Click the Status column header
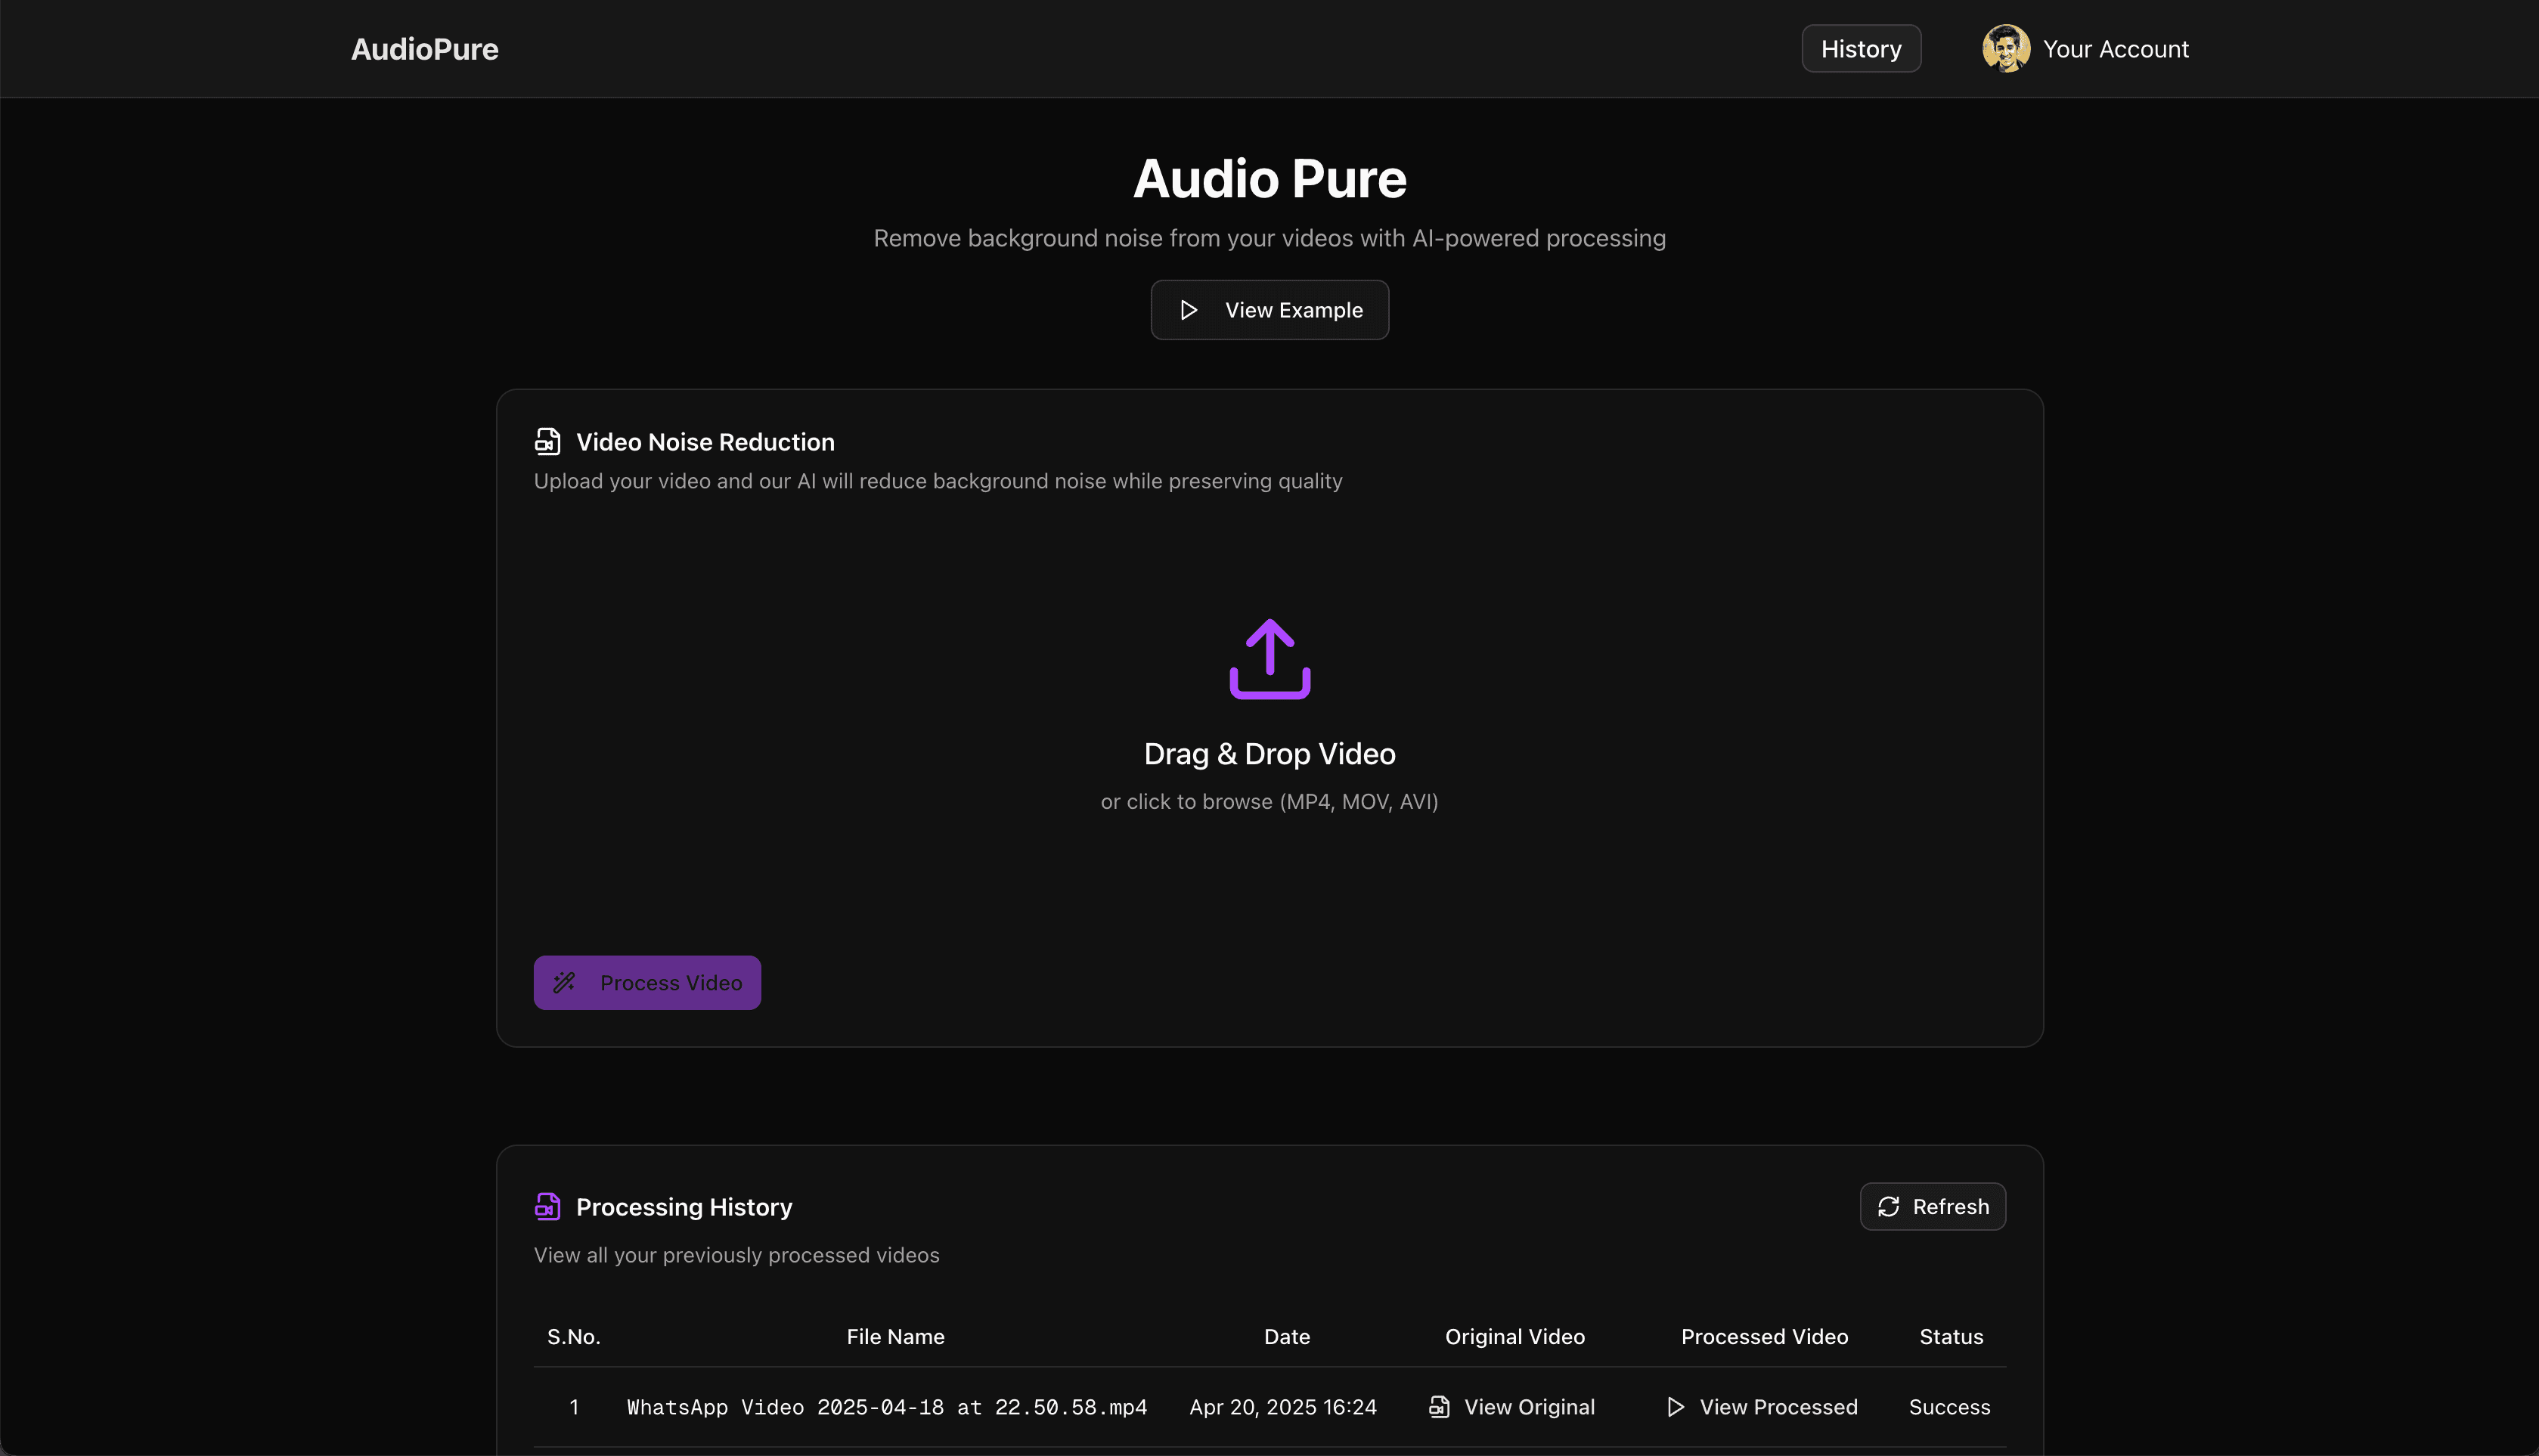2539x1456 pixels. (1950, 1337)
